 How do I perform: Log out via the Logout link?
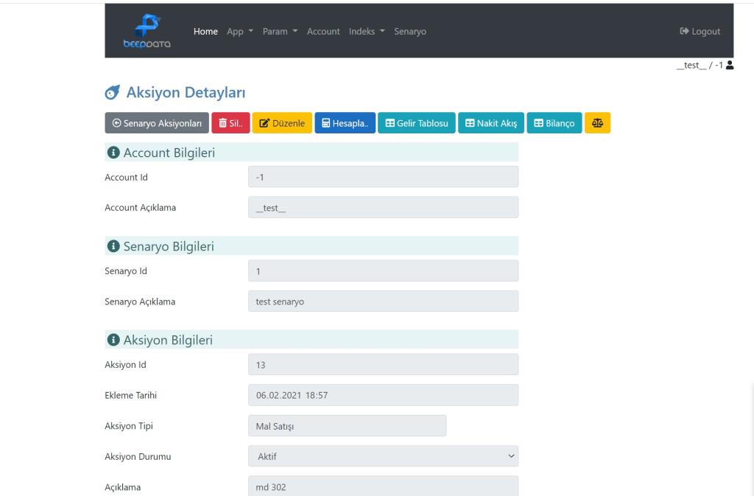pos(700,31)
